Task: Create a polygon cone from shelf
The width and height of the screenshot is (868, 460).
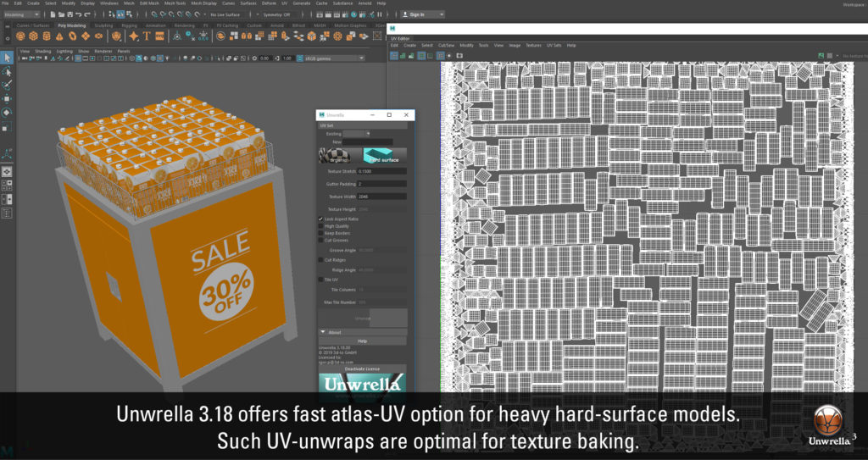Action: click(x=59, y=36)
